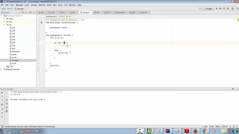Click collapse-all icon in Project panel header
Screen dimensions: 239x134
pyautogui.click(x=26, y=12)
